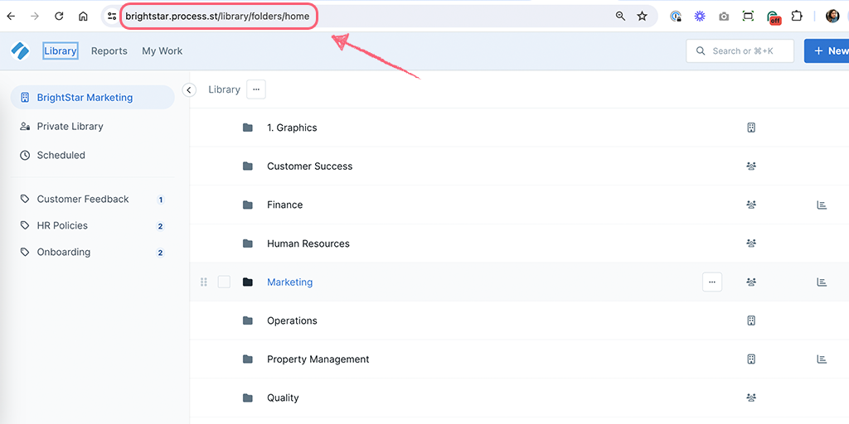Open the Reports tab

pyautogui.click(x=109, y=51)
